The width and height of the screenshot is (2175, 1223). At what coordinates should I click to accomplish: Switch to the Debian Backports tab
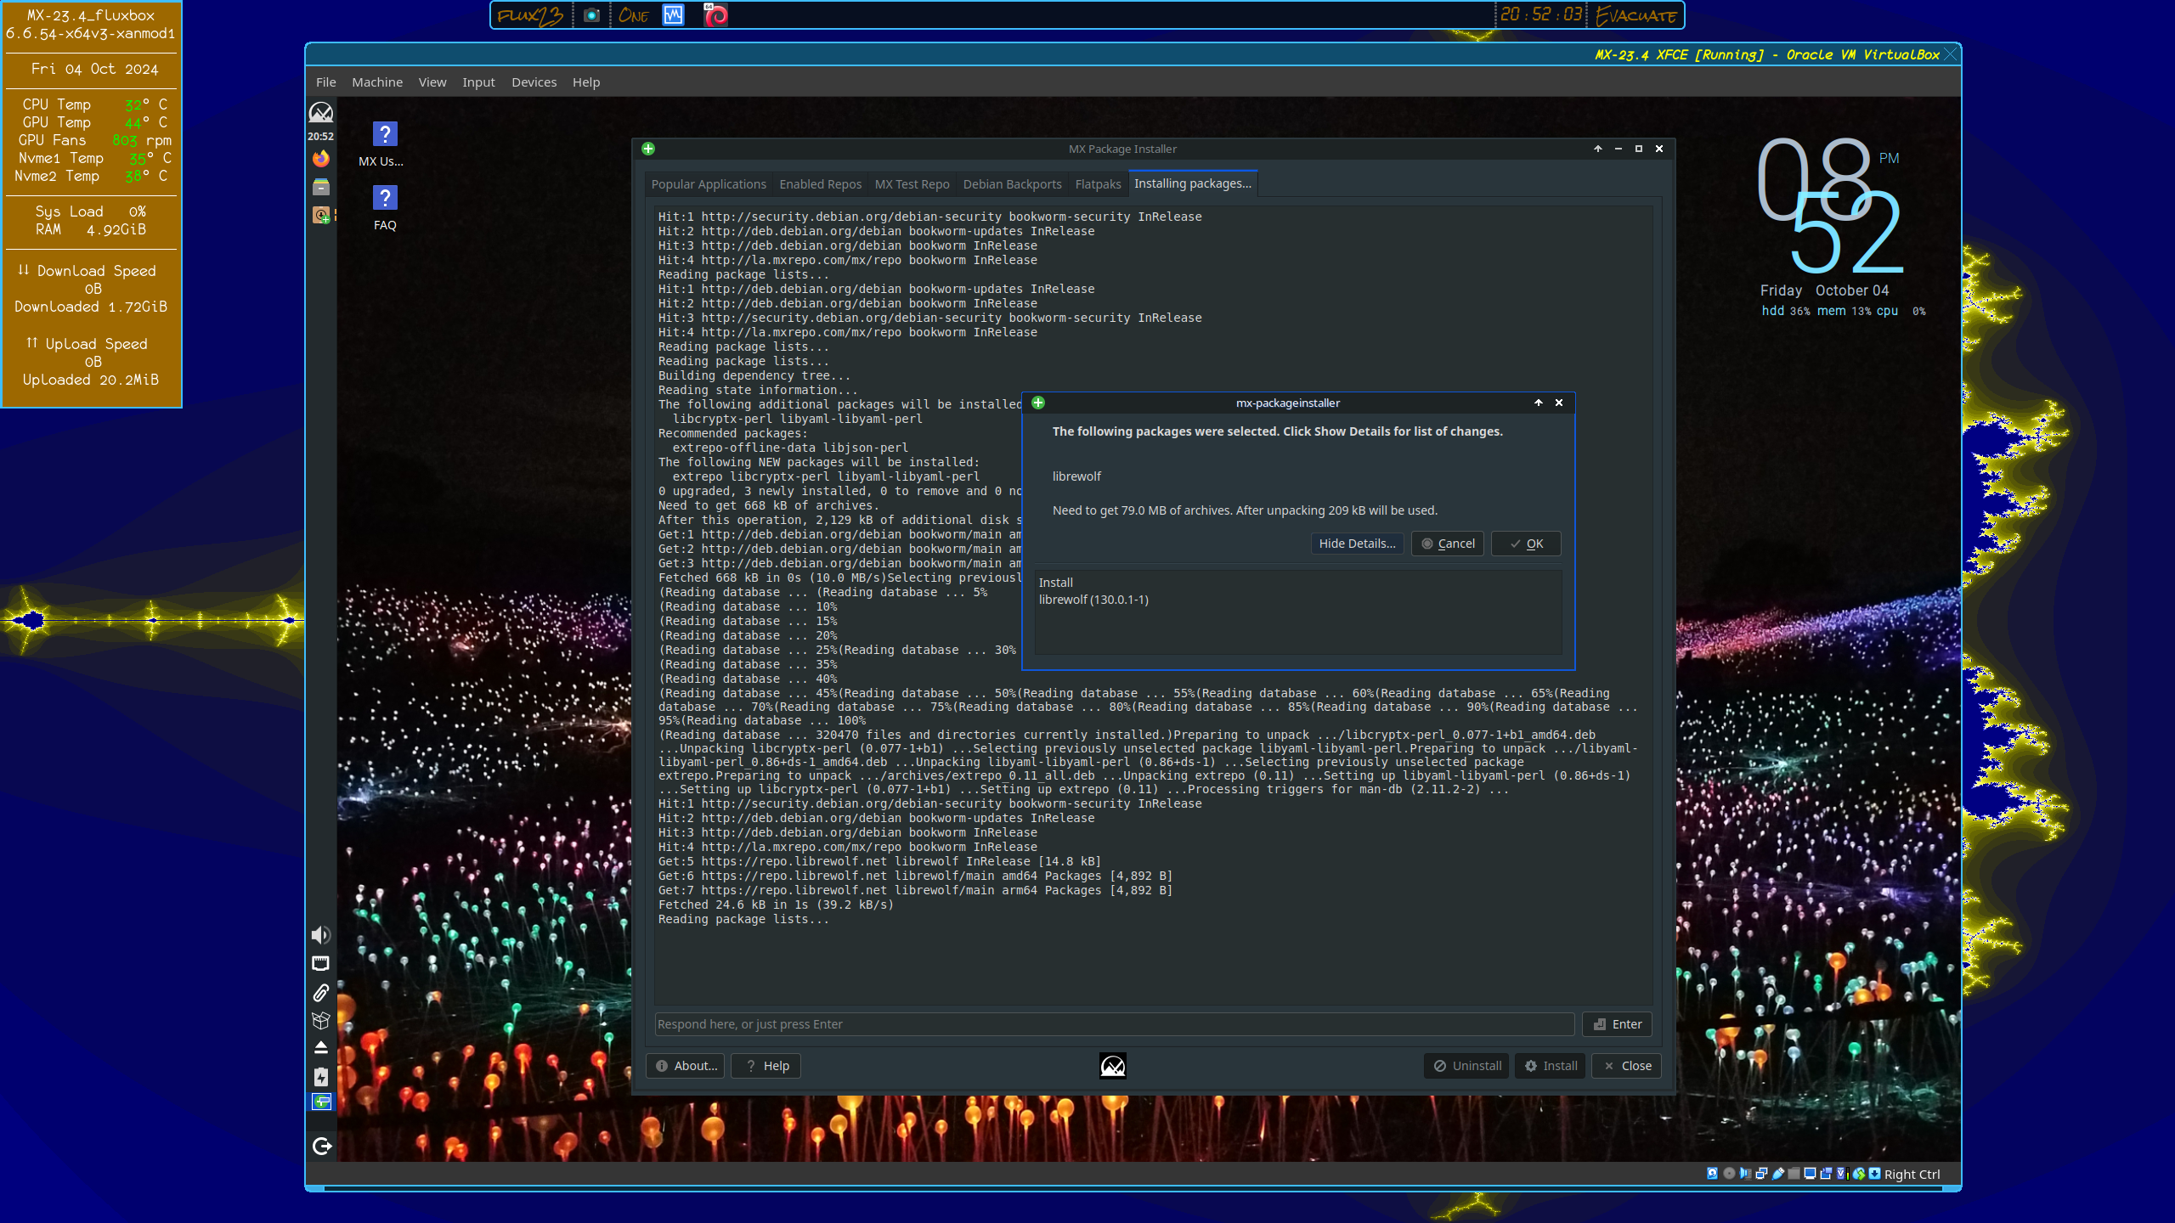(1012, 184)
